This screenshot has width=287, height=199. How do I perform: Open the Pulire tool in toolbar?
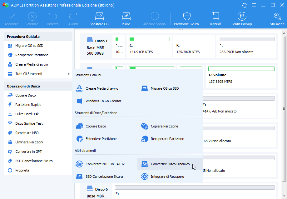pos(126,19)
